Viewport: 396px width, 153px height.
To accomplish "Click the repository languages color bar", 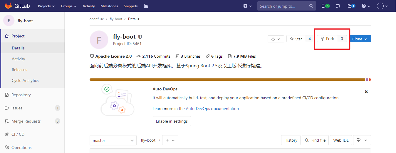I will [x=227, y=80].
